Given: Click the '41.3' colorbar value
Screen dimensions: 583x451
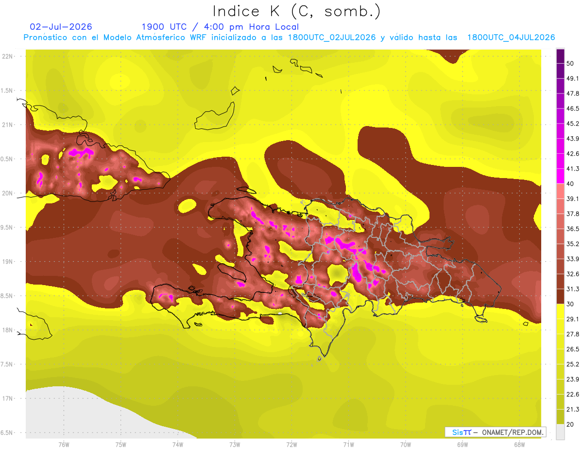Looking at the screenshot, I should (x=573, y=169).
